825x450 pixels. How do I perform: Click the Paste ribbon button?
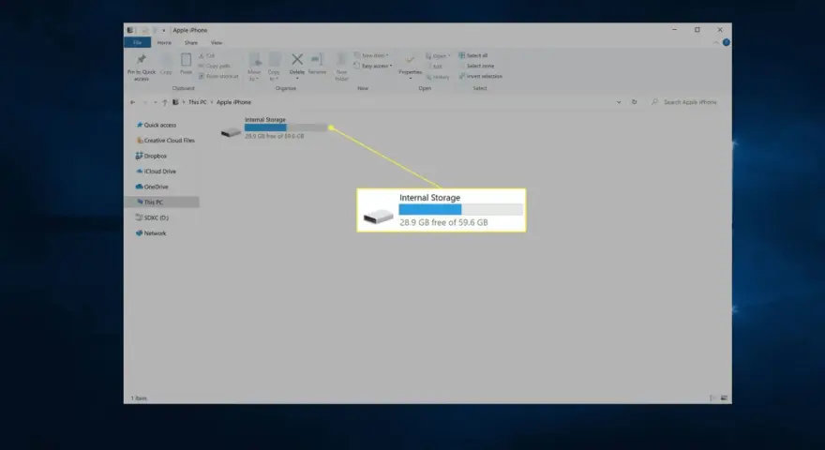point(186,64)
